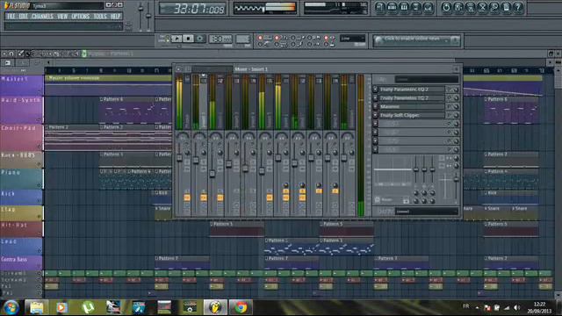The image size is (562, 316).
Task: Open the first Fruity Parametric EQ 2 slot name
Action: click(412, 90)
